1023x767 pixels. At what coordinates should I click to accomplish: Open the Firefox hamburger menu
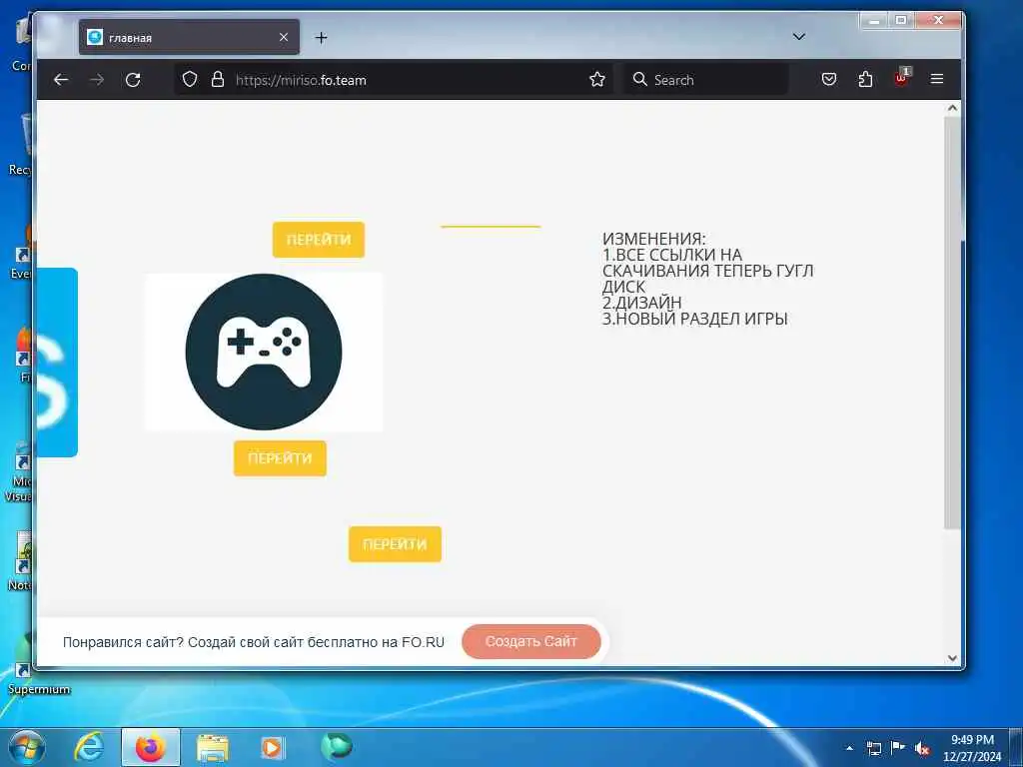click(x=937, y=79)
